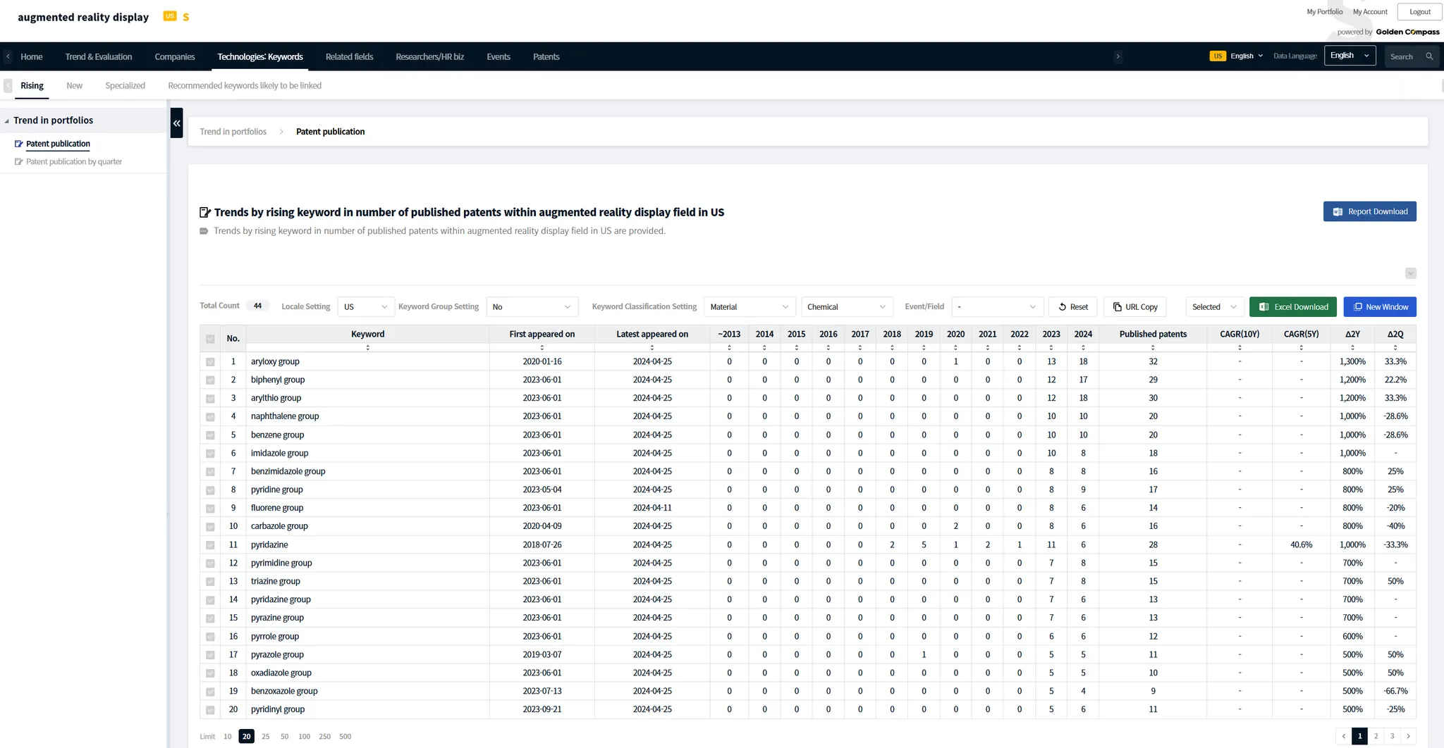Image resolution: width=1444 pixels, height=748 pixels.
Task: Sort by CAGR(5Y) column arrows
Action: pyautogui.click(x=1301, y=347)
